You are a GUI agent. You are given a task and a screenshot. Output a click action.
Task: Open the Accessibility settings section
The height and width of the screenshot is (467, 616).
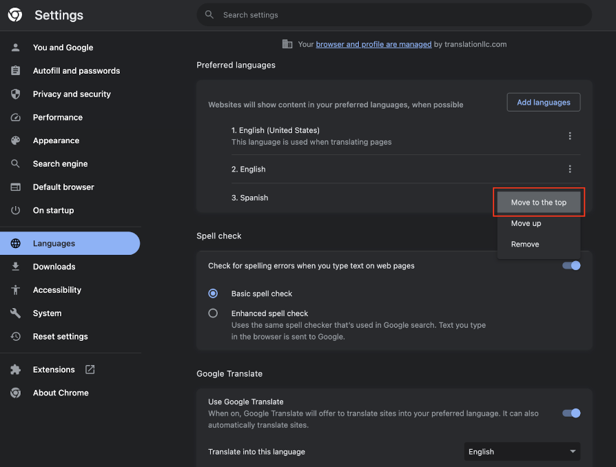(x=57, y=289)
